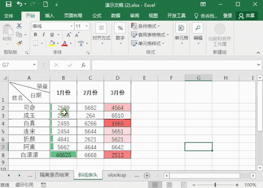Click the macro recording icon in status bar
Image resolution: width=263 pixels, height=188 pixels.
pos(44,185)
